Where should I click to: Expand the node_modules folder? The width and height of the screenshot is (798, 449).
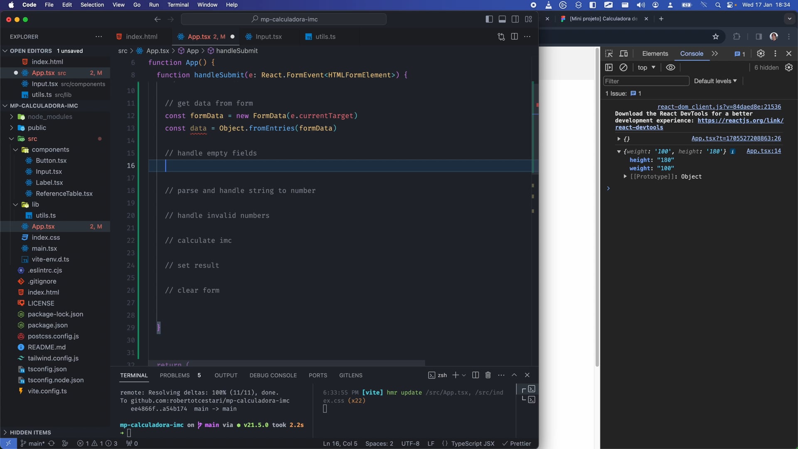tap(49, 117)
